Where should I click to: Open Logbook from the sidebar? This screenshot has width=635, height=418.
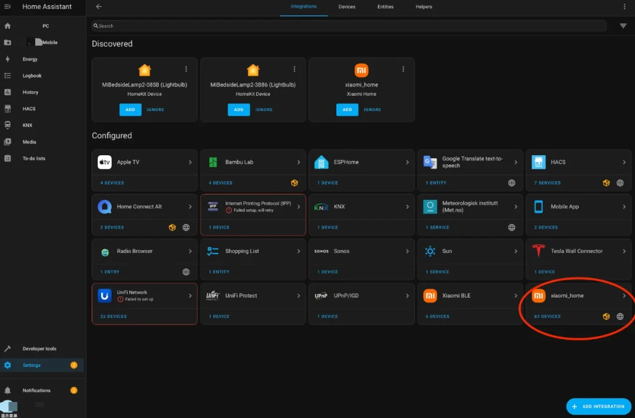point(42,76)
